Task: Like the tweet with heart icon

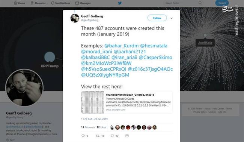Action: coord(112,136)
